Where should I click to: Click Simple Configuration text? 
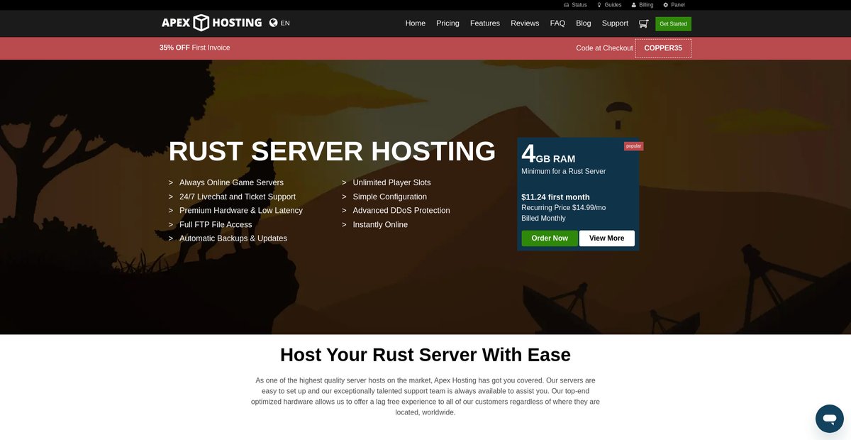pyautogui.click(x=390, y=197)
